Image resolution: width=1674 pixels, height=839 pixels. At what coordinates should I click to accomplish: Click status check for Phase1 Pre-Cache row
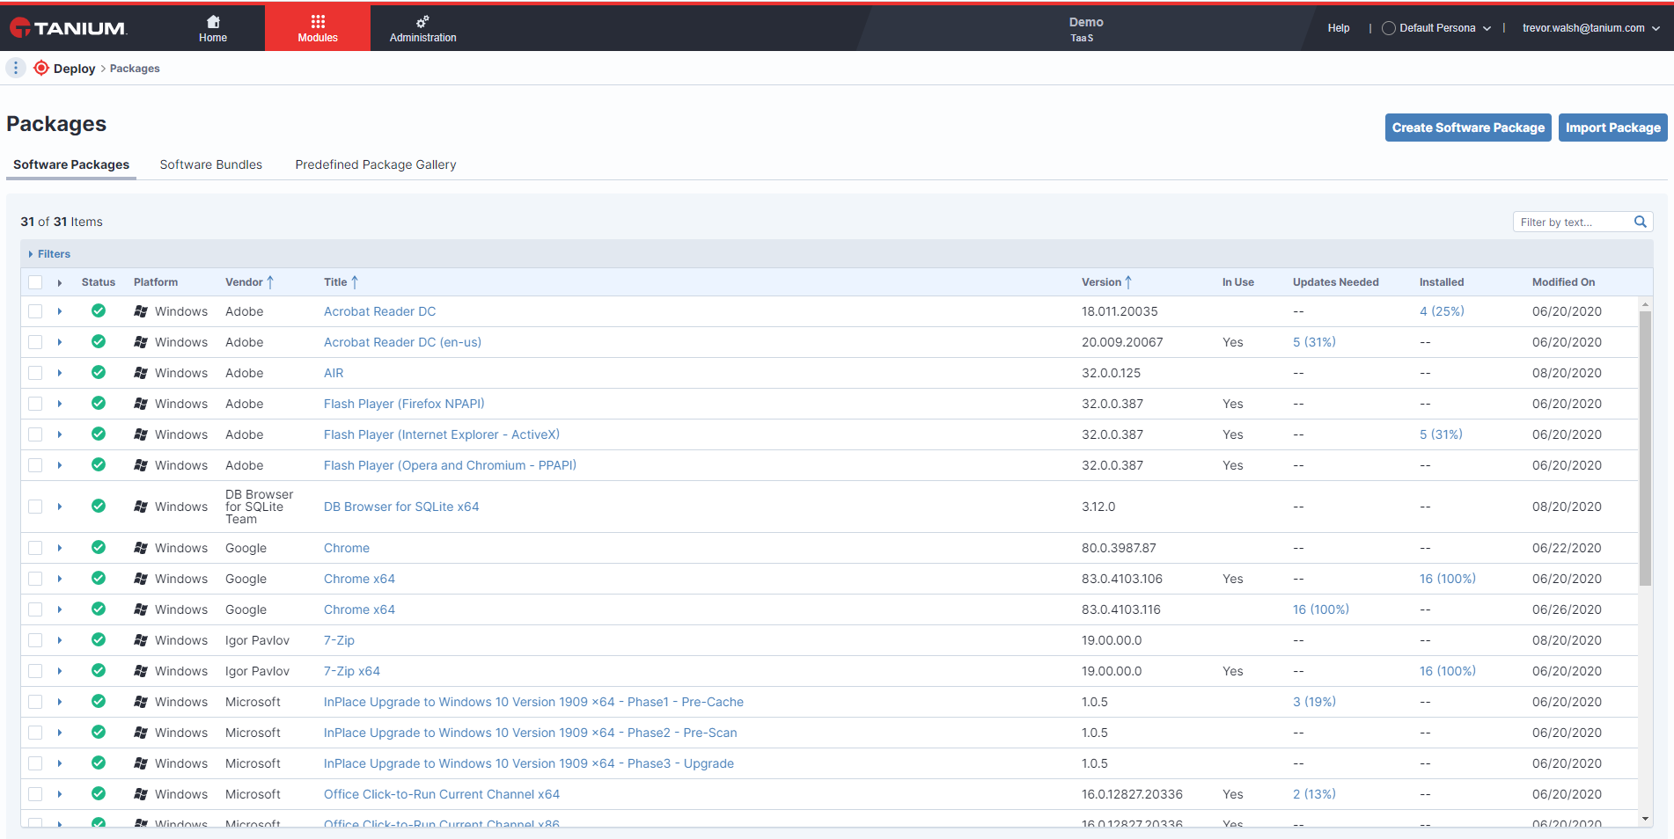click(x=99, y=701)
